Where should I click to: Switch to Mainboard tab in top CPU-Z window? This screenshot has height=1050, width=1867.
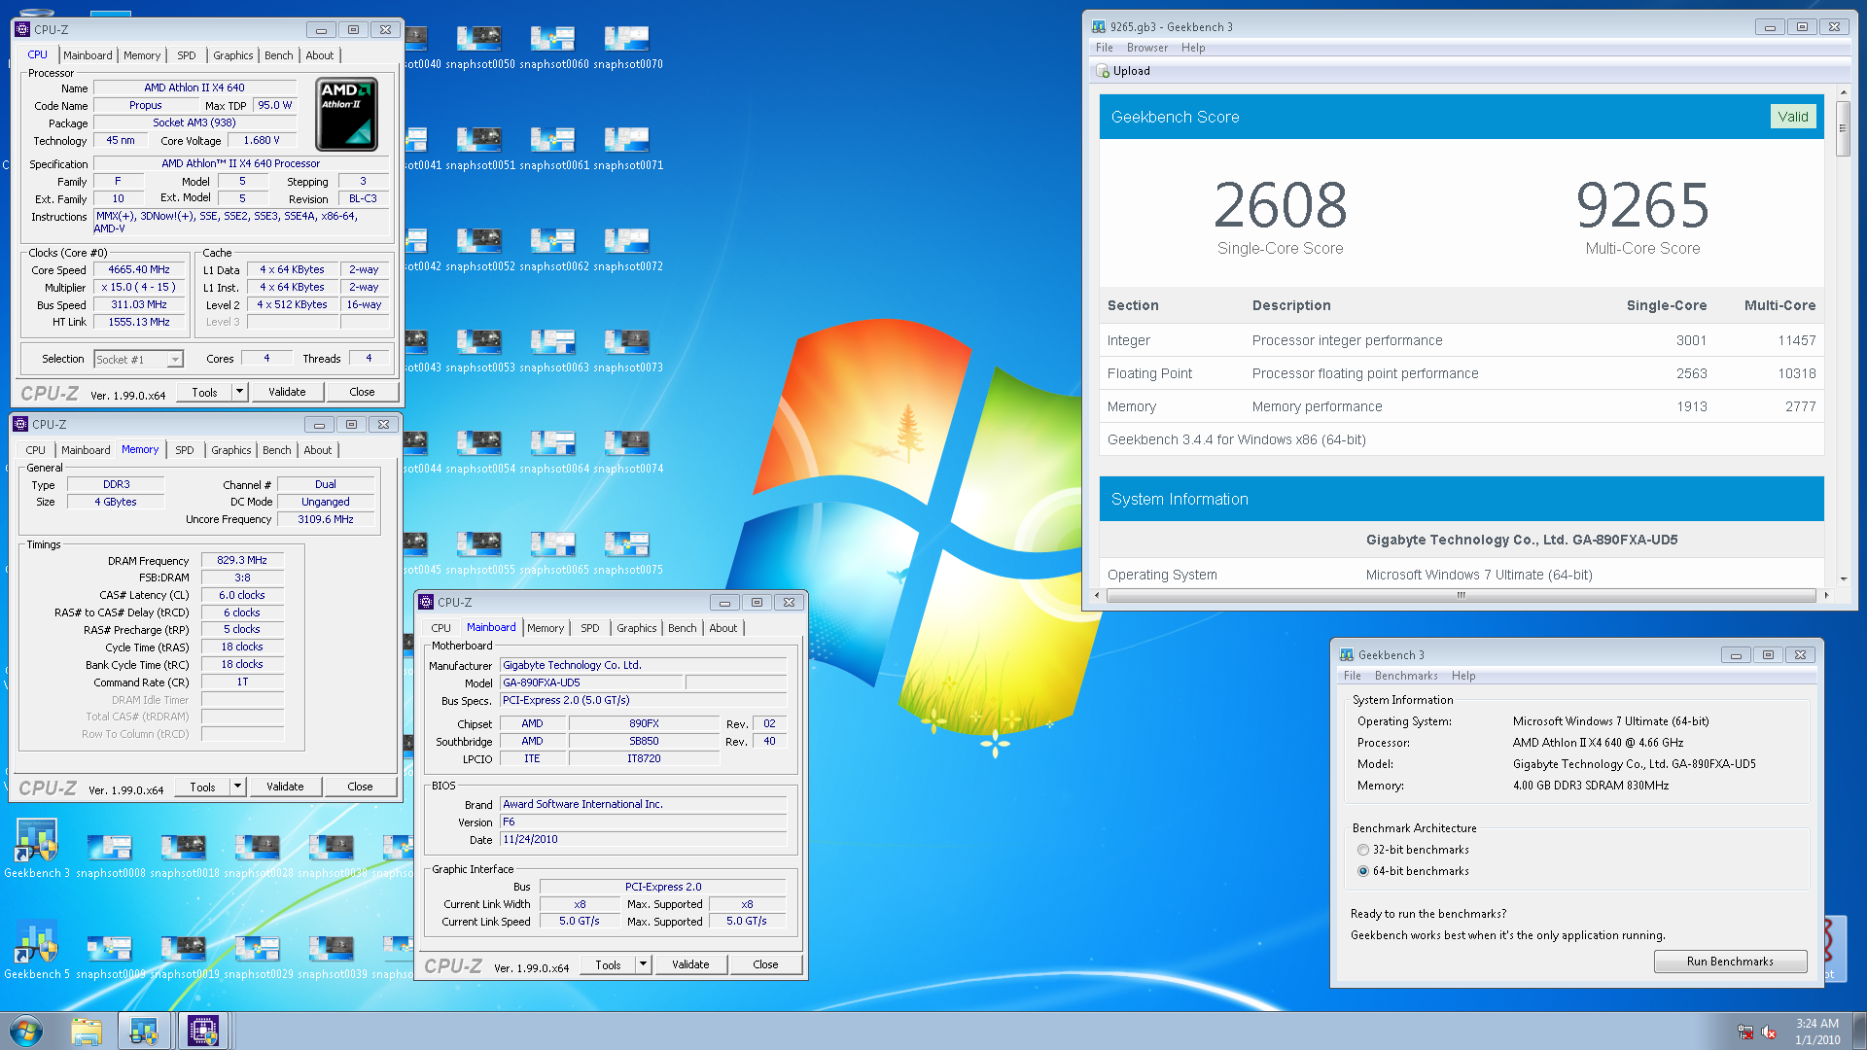pos(88,55)
